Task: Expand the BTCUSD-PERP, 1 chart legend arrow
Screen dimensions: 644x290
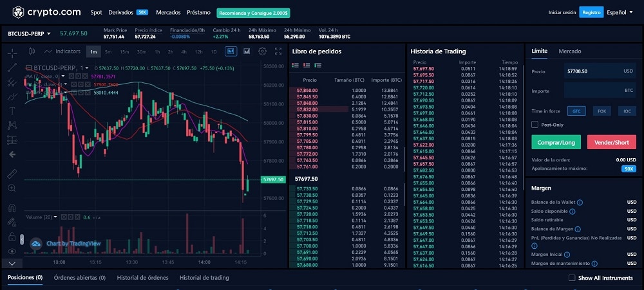Action: (88, 68)
